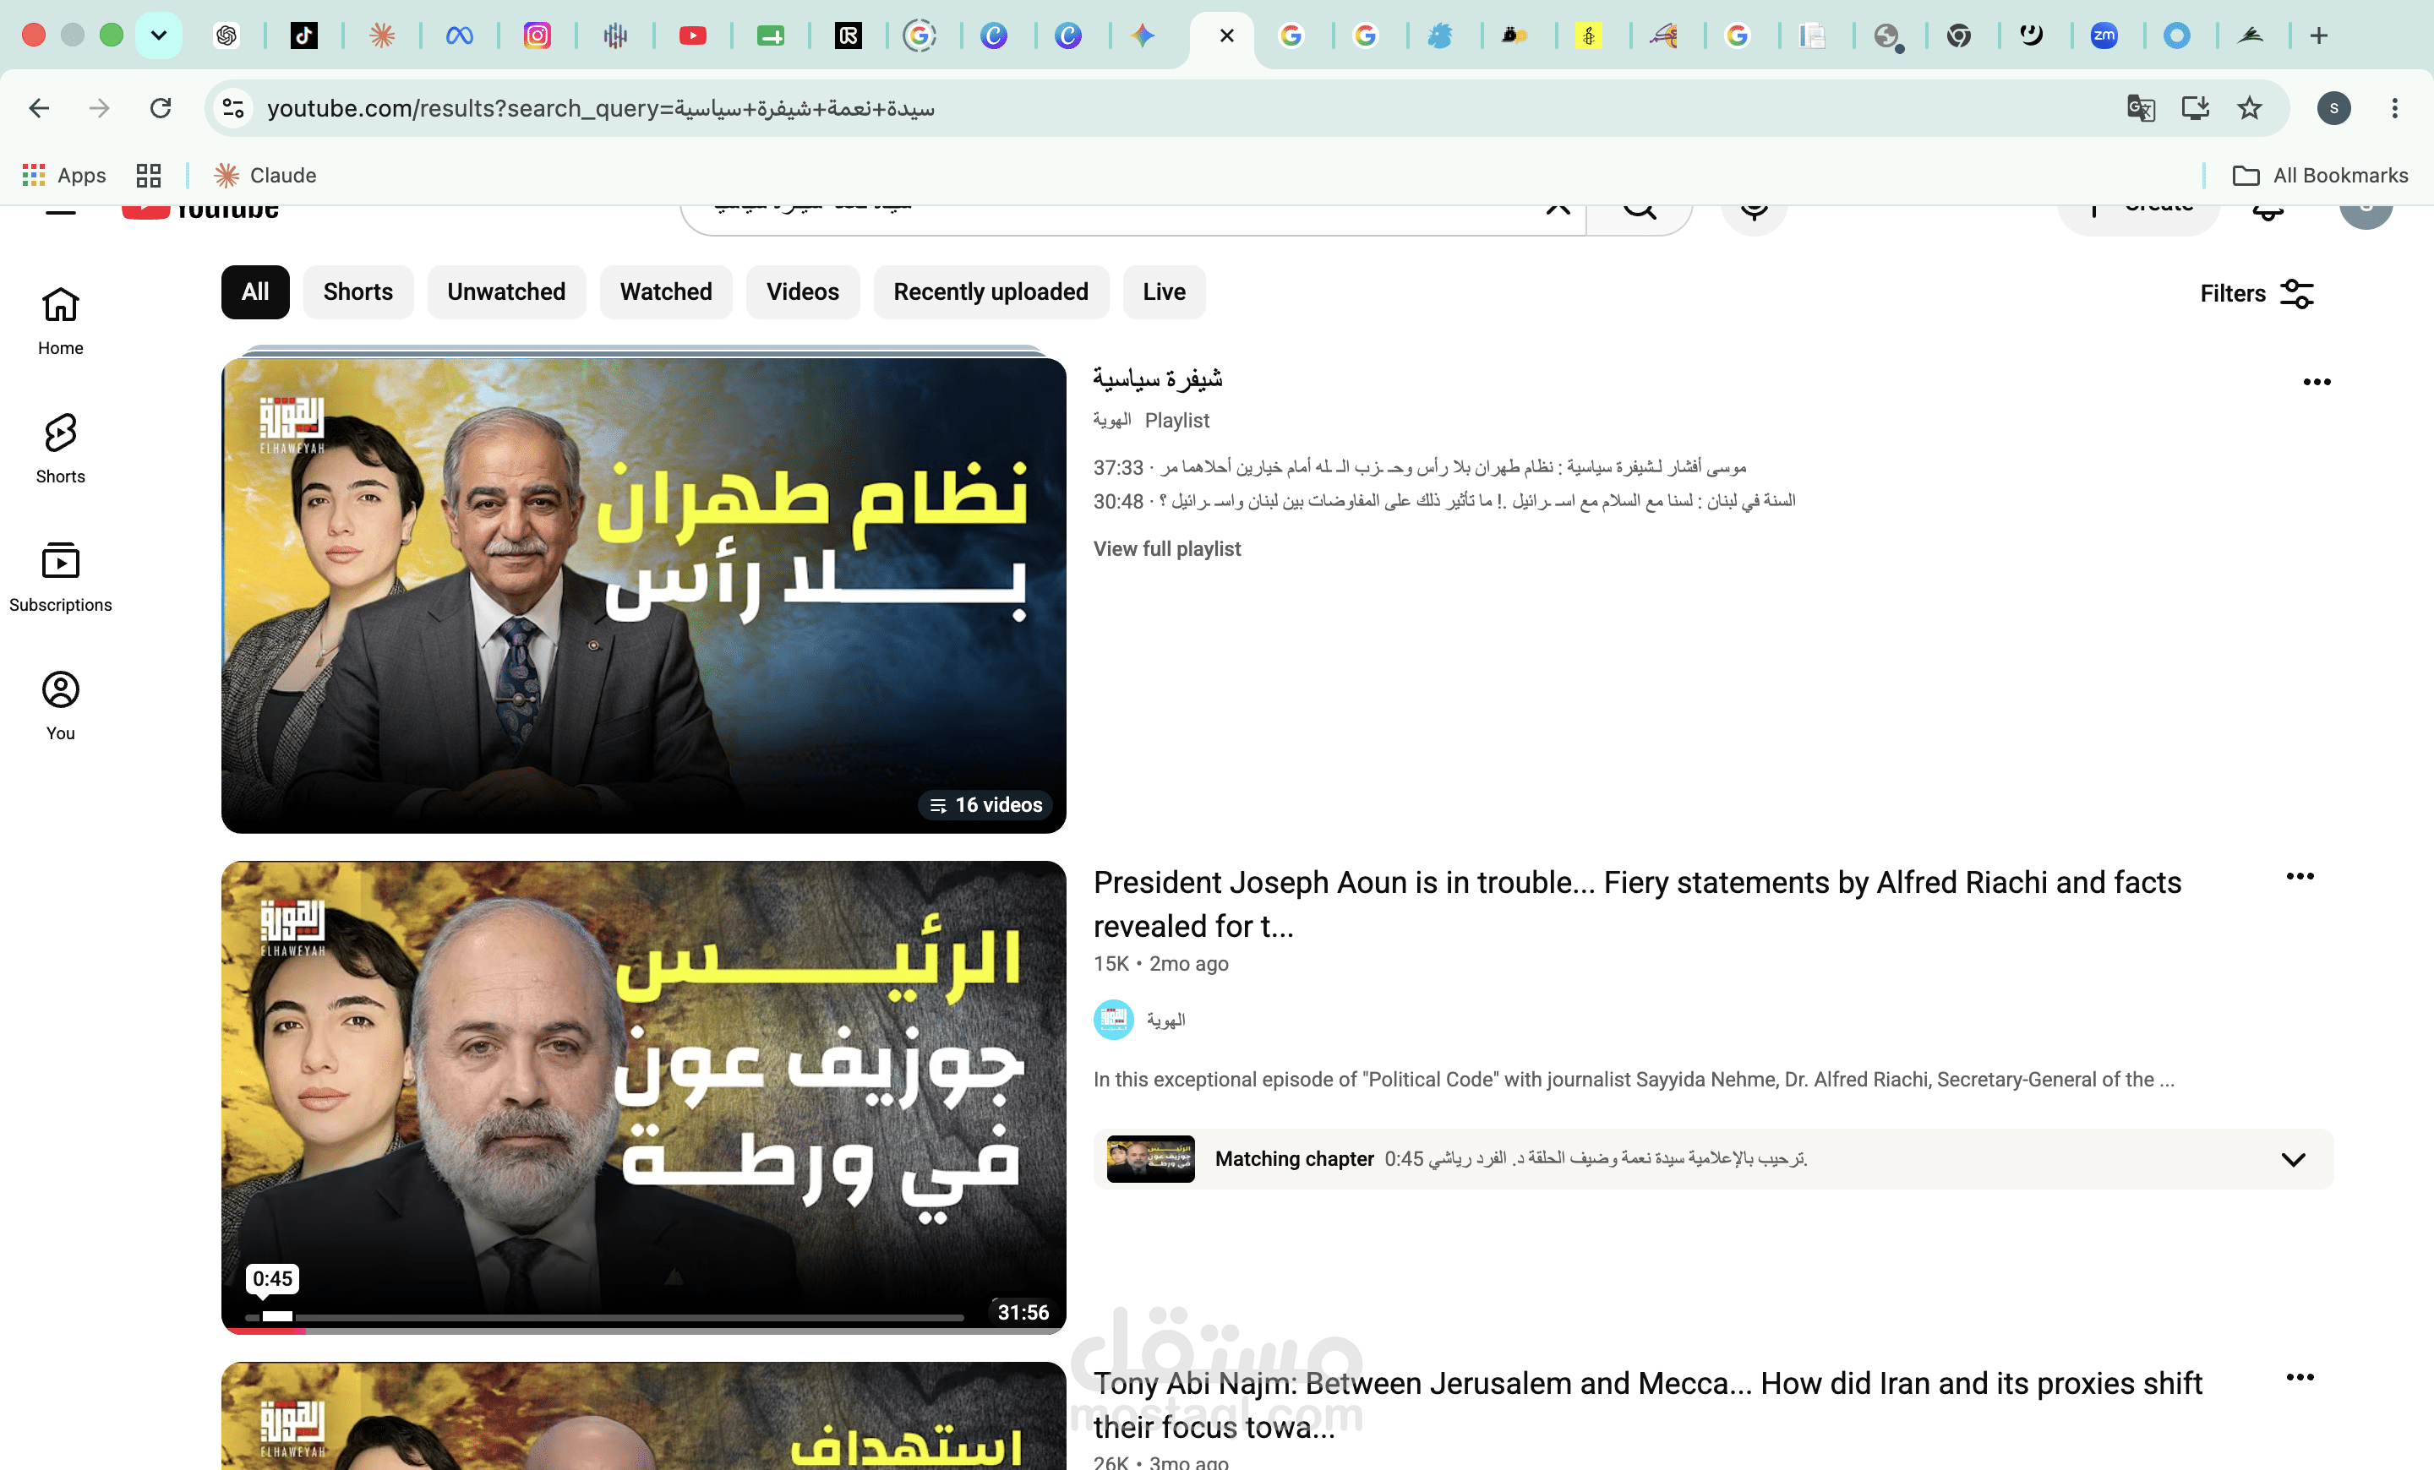Viewport: 2434px width, 1470px height.
Task: Open the Tony Abi Najm video title
Action: 1648,1405
